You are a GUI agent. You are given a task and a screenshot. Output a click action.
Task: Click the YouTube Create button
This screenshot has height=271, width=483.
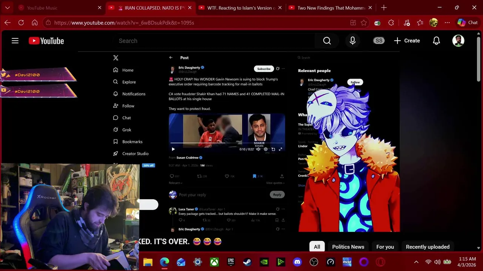(407, 41)
